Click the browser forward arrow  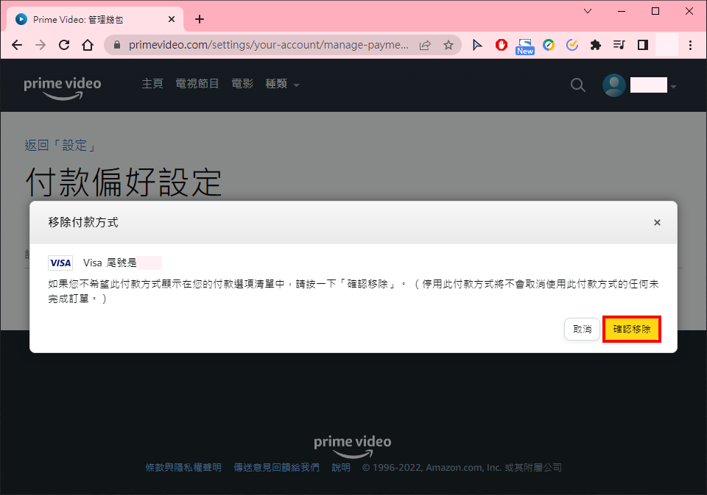coord(41,45)
